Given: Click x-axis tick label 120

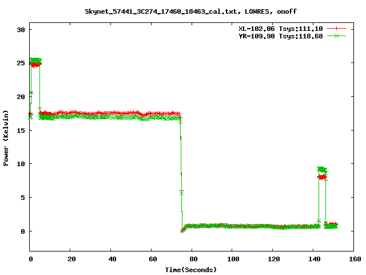Looking at the screenshot, I should [x=274, y=259].
